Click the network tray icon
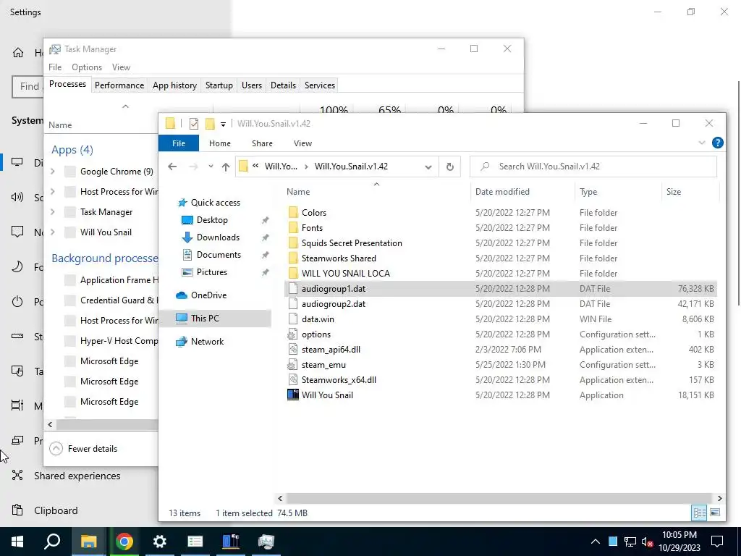The width and height of the screenshot is (741, 556). [630, 542]
